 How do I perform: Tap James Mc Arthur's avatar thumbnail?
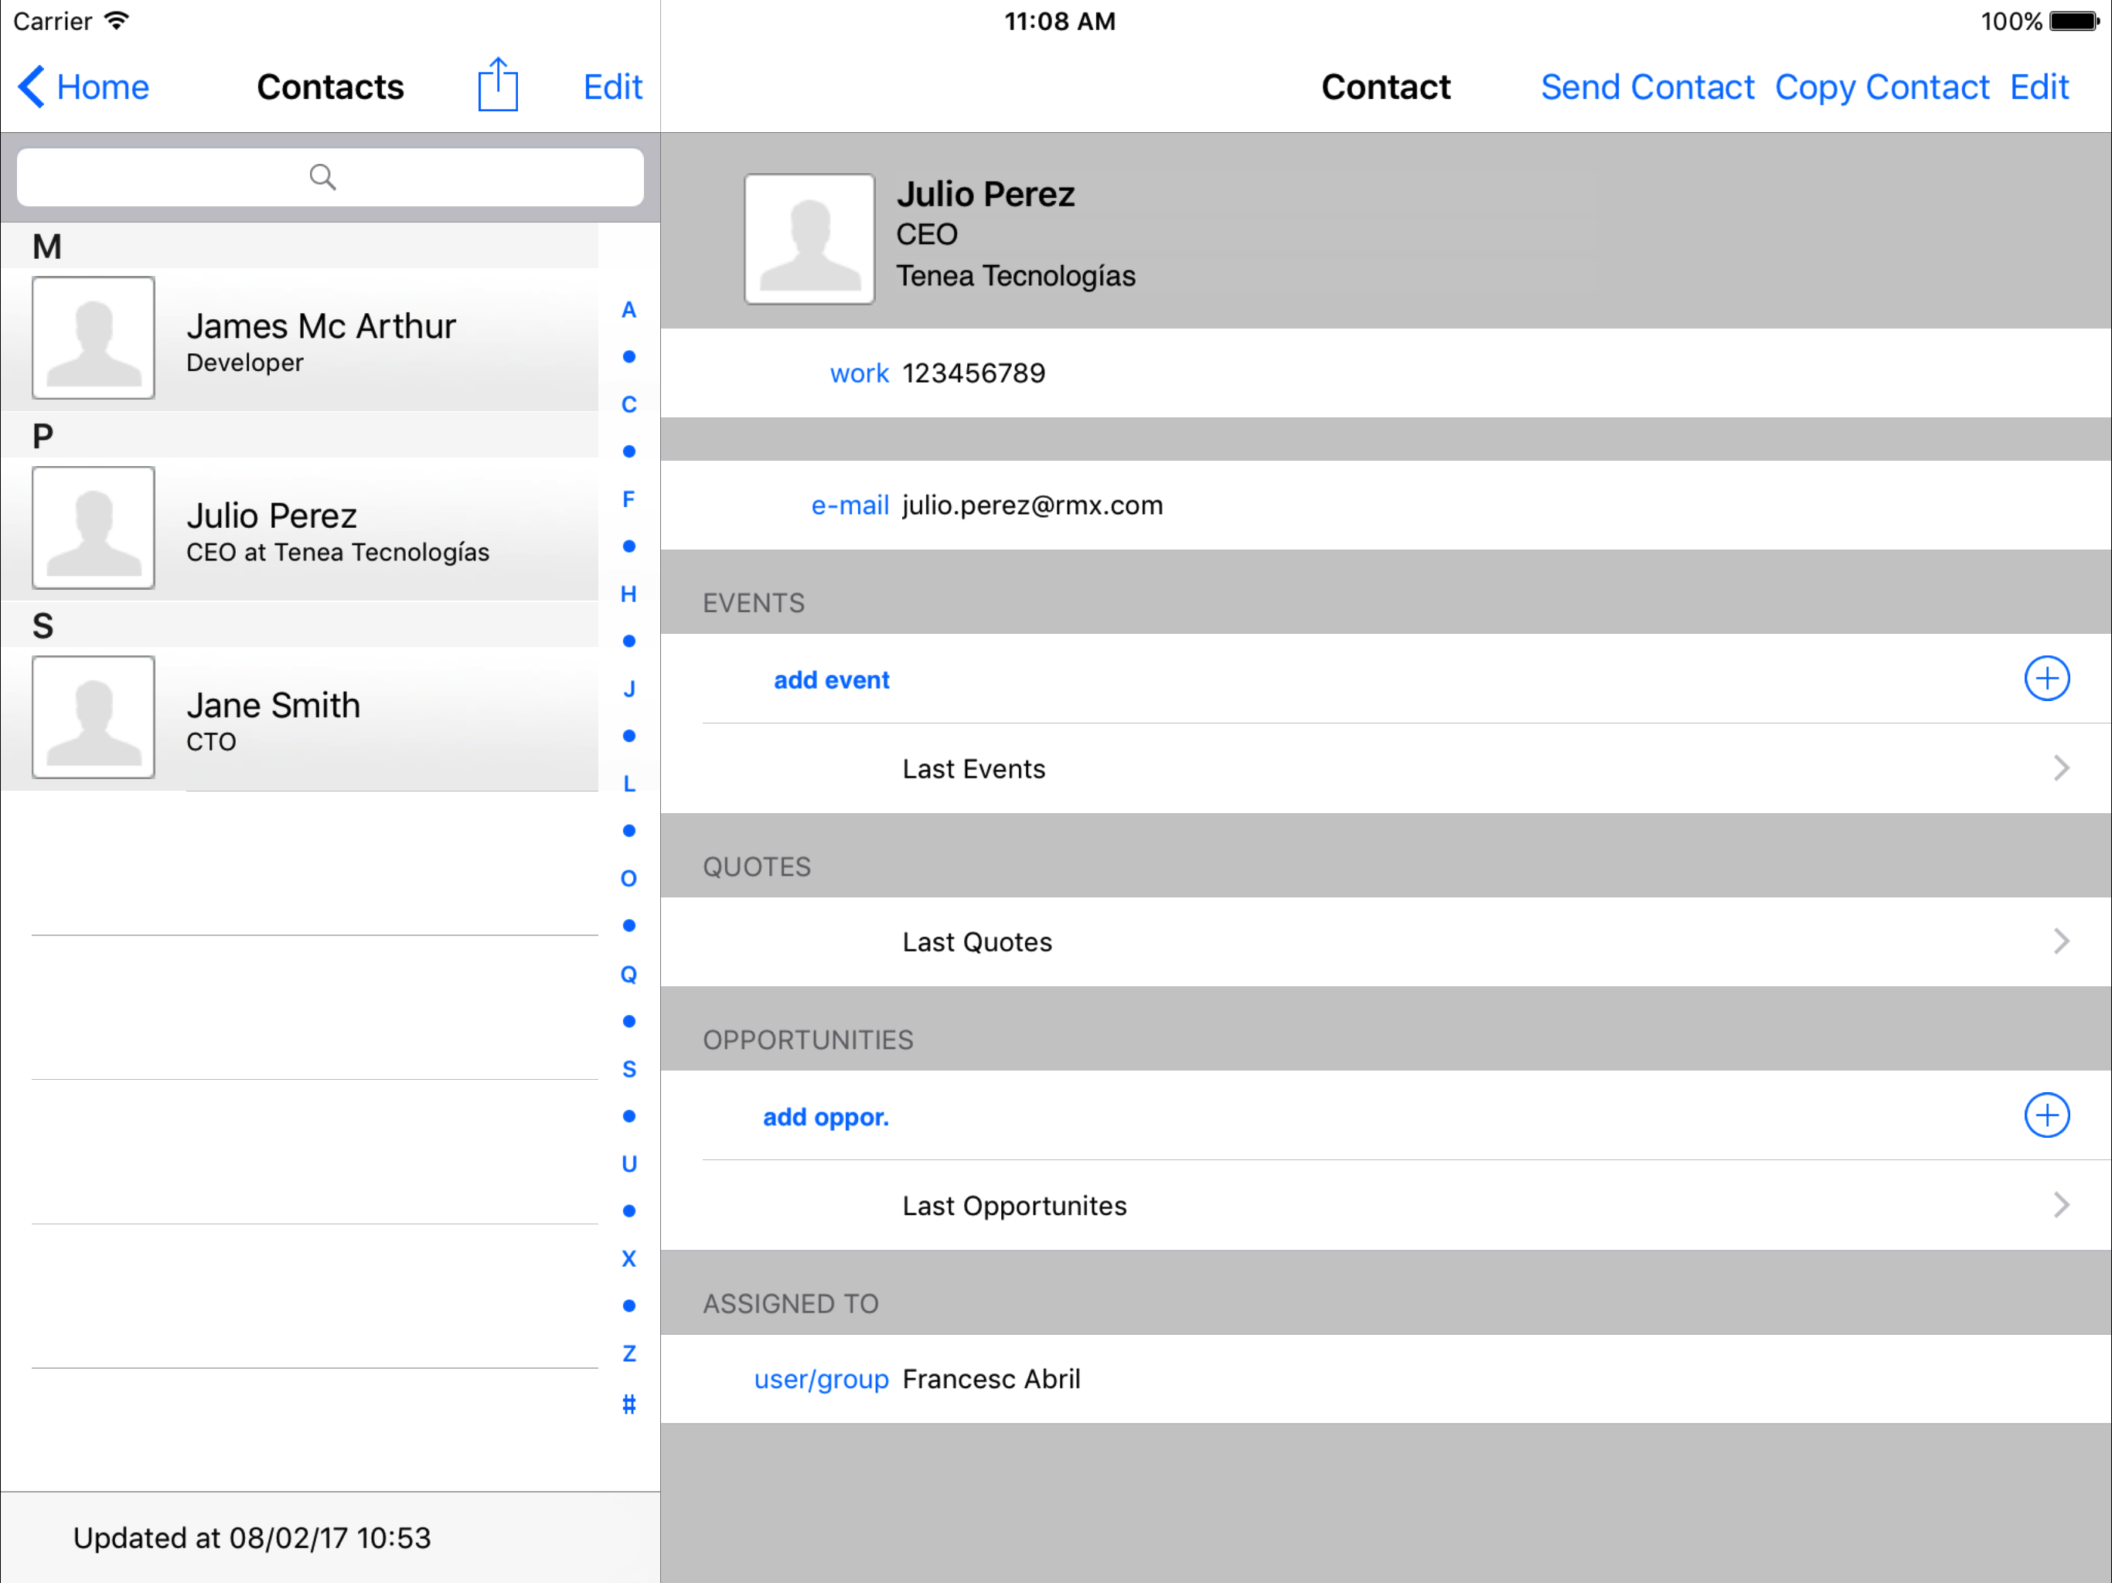94,338
